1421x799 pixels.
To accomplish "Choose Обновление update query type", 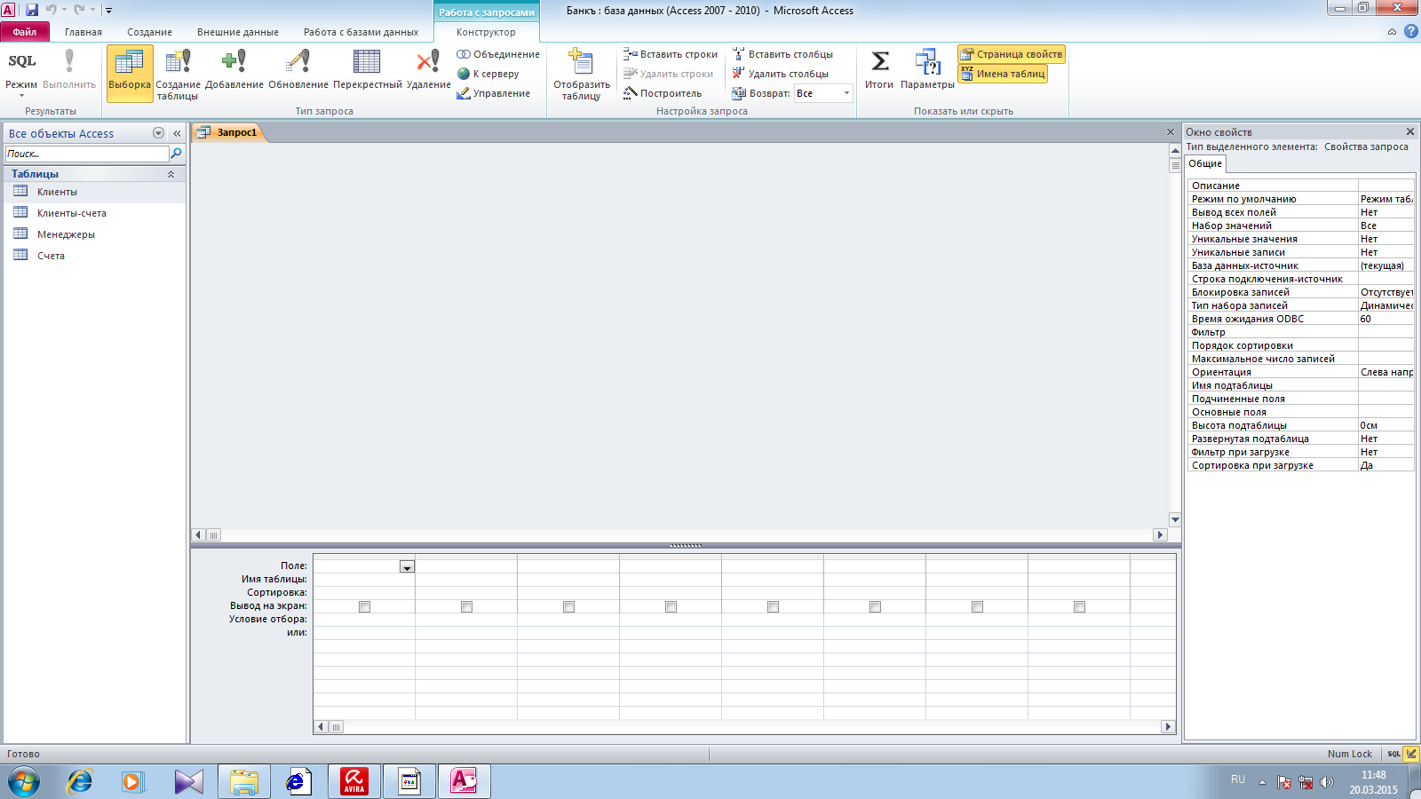I will coord(298,71).
